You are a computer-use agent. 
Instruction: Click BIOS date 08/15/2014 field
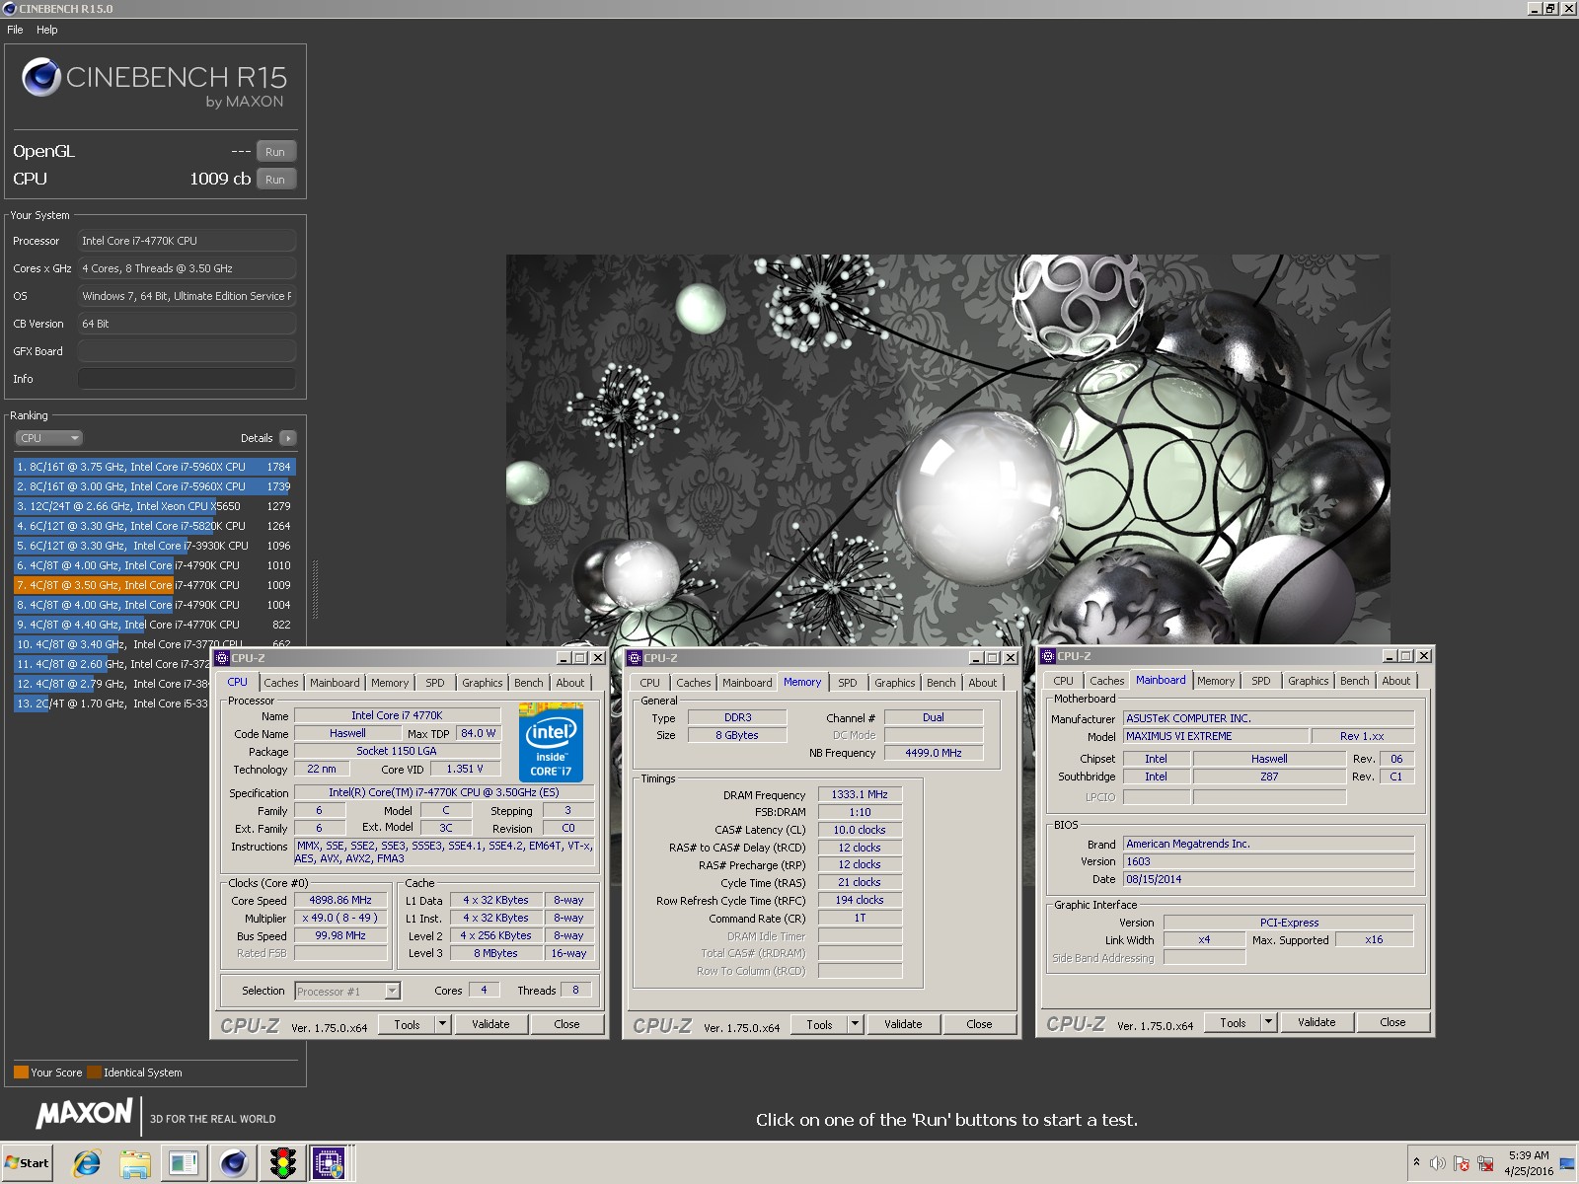(1268, 879)
